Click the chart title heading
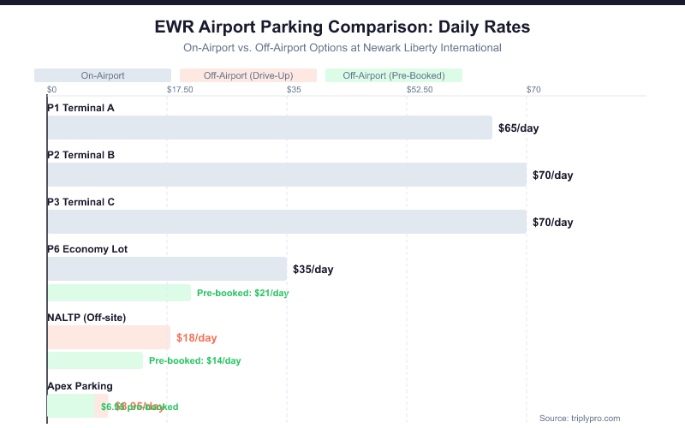 342,27
